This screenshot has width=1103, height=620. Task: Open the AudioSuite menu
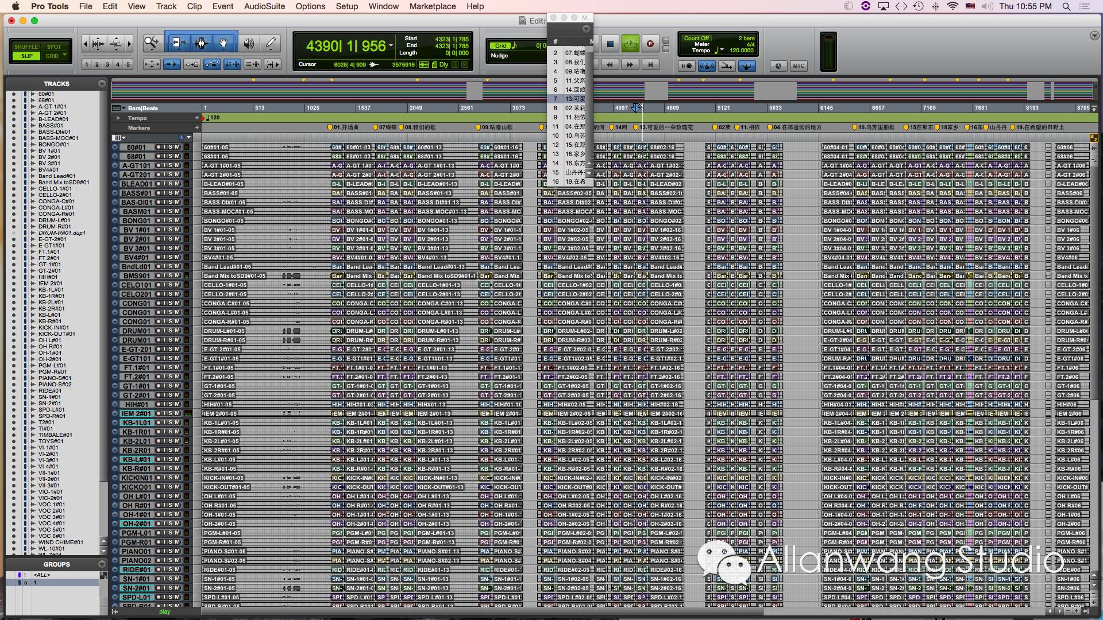tap(264, 6)
